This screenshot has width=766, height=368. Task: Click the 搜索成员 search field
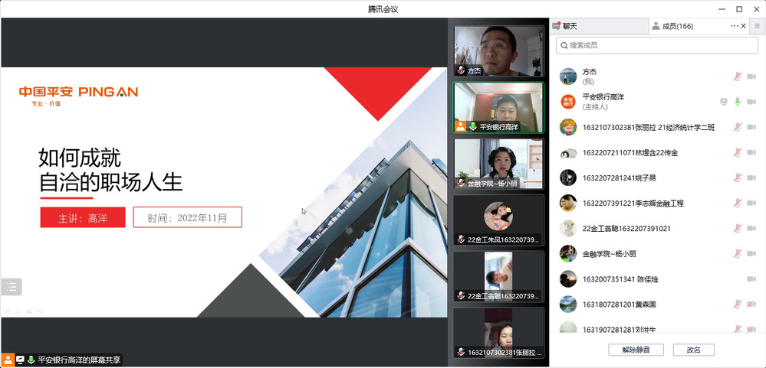click(657, 45)
